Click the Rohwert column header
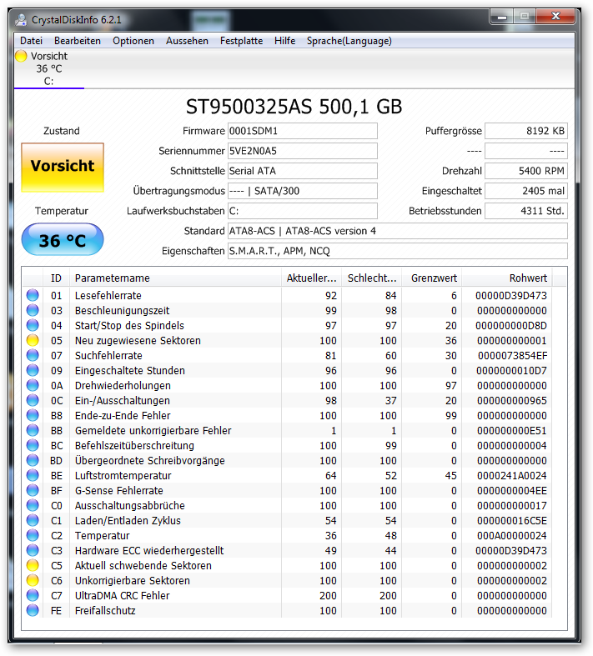 click(x=507, y=278)
